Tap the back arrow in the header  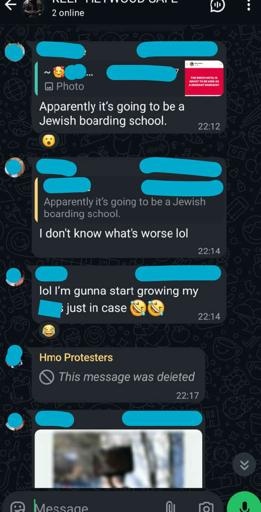(x=10, y=5)
